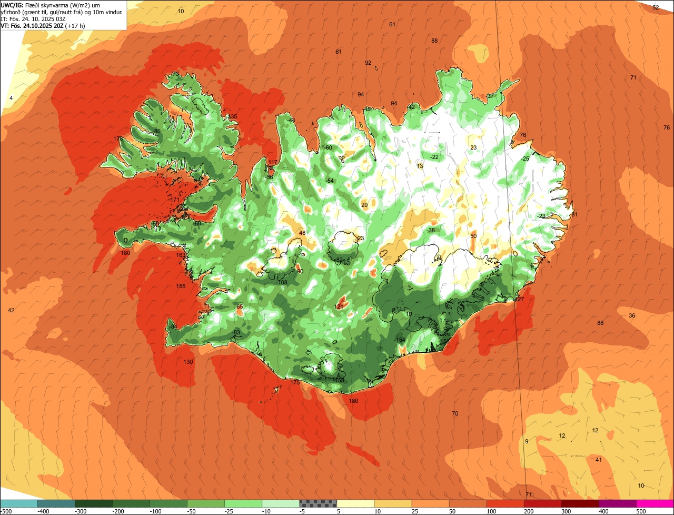This screenshot has height=515, width=674.
Task: Click the '163' value on the map
Action: (181, 255)
